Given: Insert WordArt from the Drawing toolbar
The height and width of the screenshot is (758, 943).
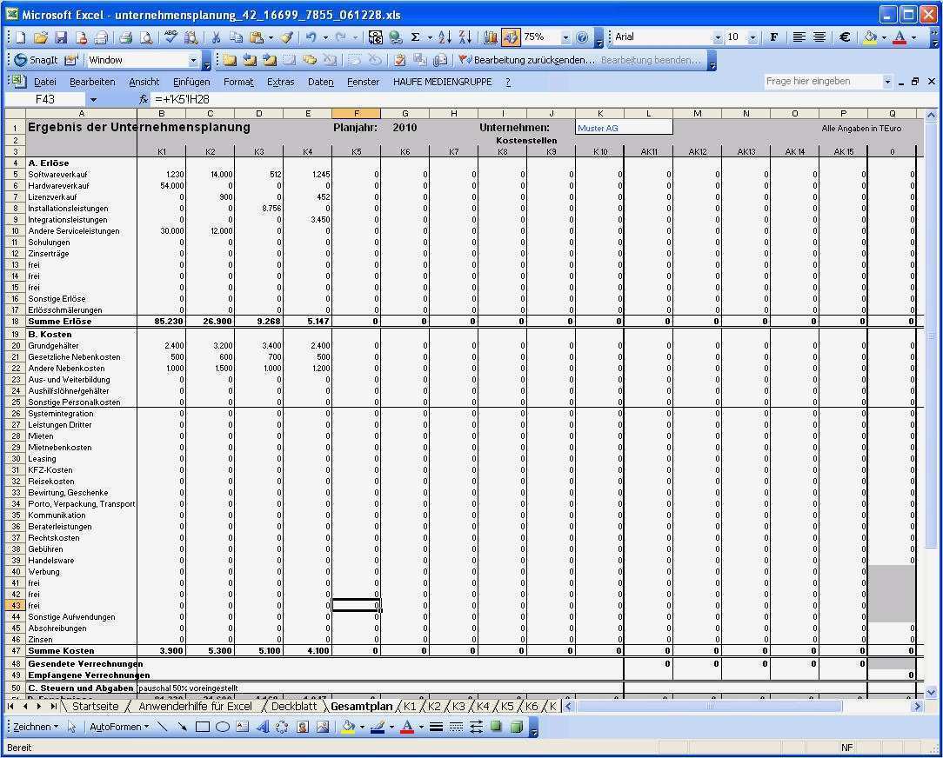Looking at the screenshot, I should click(262, 727).
